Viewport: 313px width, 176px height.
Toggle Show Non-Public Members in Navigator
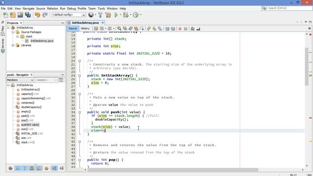coord(32,168)
